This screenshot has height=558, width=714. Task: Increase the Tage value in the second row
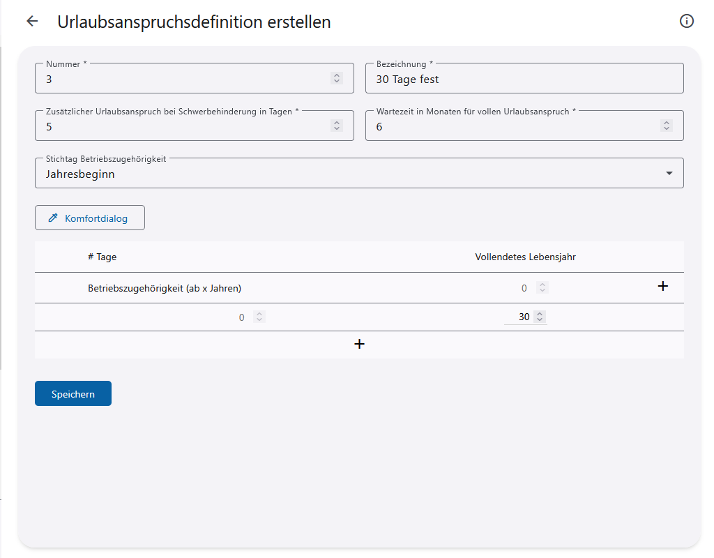pyautogui.click(x=259, y=314)
